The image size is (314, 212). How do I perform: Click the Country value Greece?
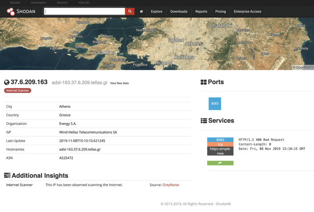pos(65,115)
